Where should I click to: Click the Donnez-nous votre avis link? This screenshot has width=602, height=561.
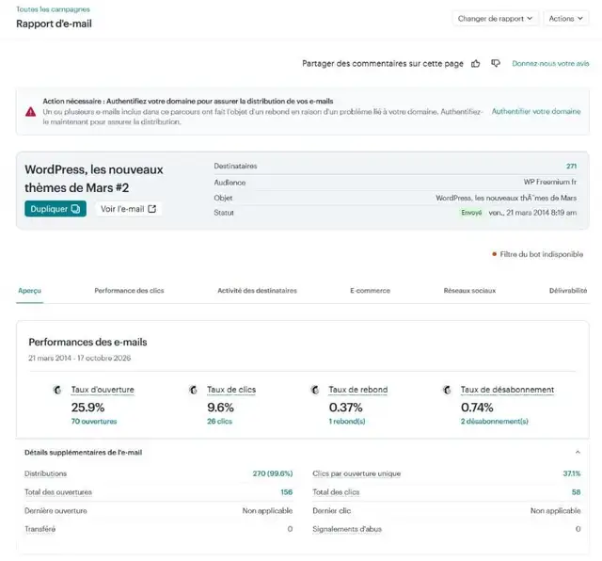pyautogui.click(x=550, y=64)
